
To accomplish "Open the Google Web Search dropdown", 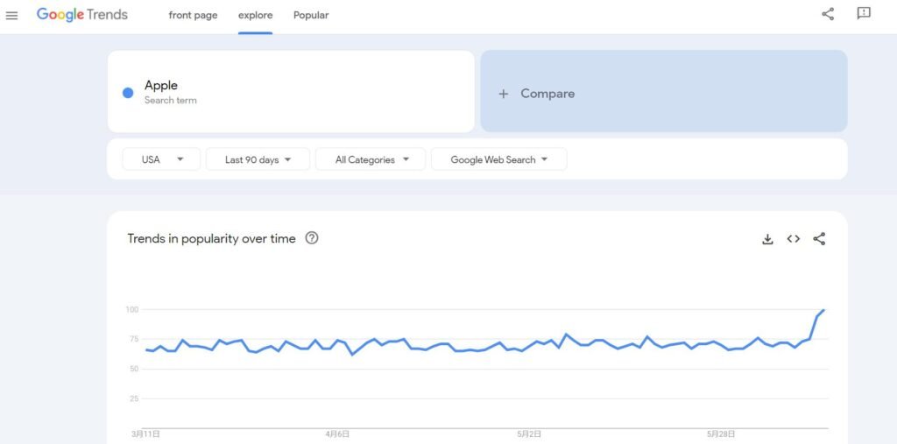I will coord(498,159).
